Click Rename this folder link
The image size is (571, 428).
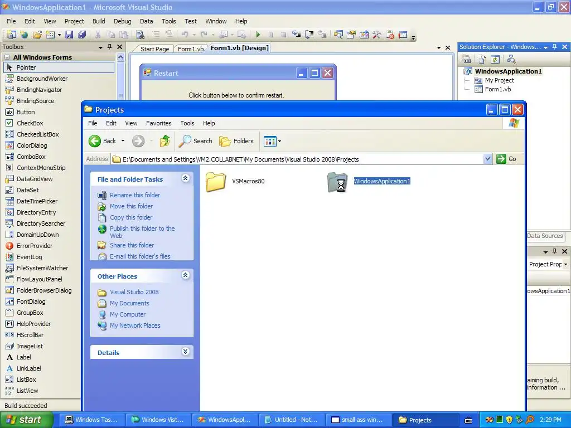(135, 195)
